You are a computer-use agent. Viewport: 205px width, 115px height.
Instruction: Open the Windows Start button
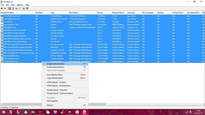coord(4,112)
